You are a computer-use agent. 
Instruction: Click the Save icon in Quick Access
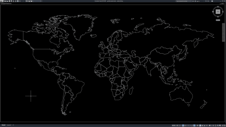click(10, 1)
